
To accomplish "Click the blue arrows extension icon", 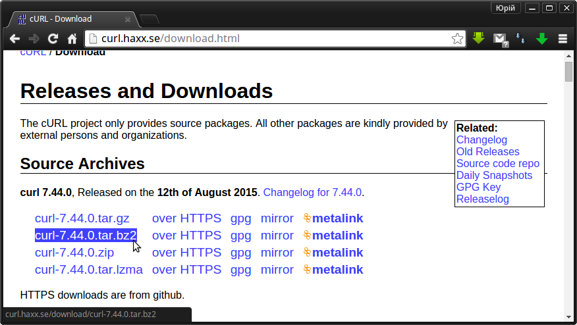I will point(520,39).
